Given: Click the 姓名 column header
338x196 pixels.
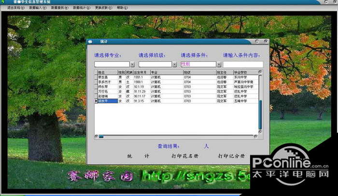Looking at the screenshot, I should click(x=108, y=72).
